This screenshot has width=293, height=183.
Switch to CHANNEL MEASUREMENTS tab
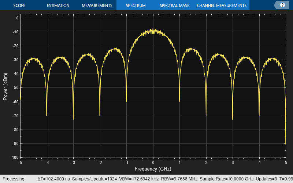tap(222, 5)
